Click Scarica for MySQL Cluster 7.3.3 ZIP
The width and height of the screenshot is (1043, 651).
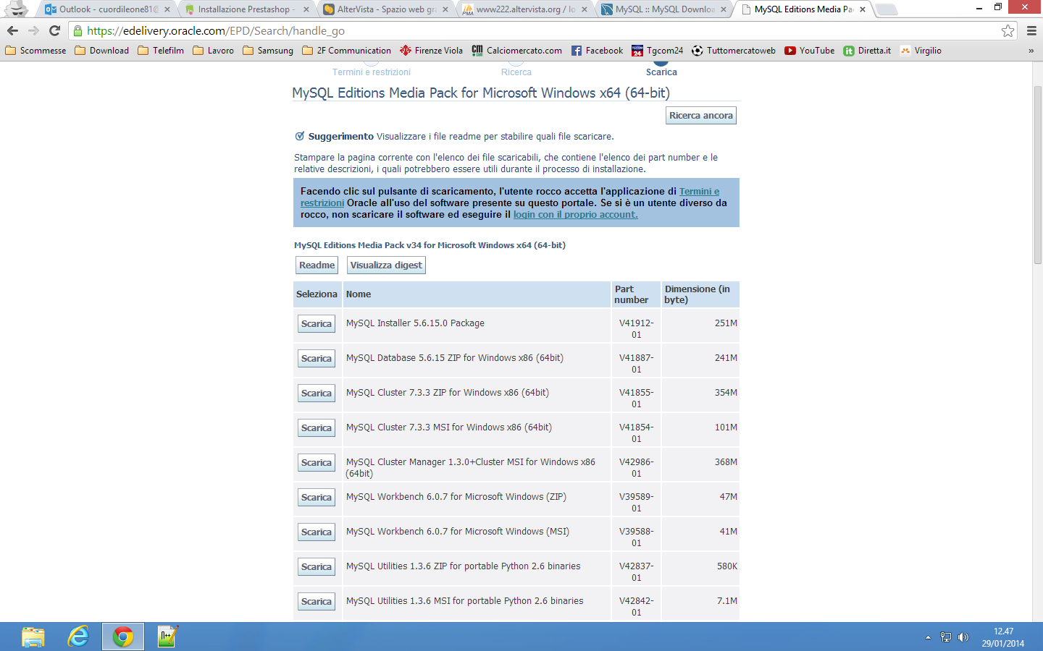[317, 393]
